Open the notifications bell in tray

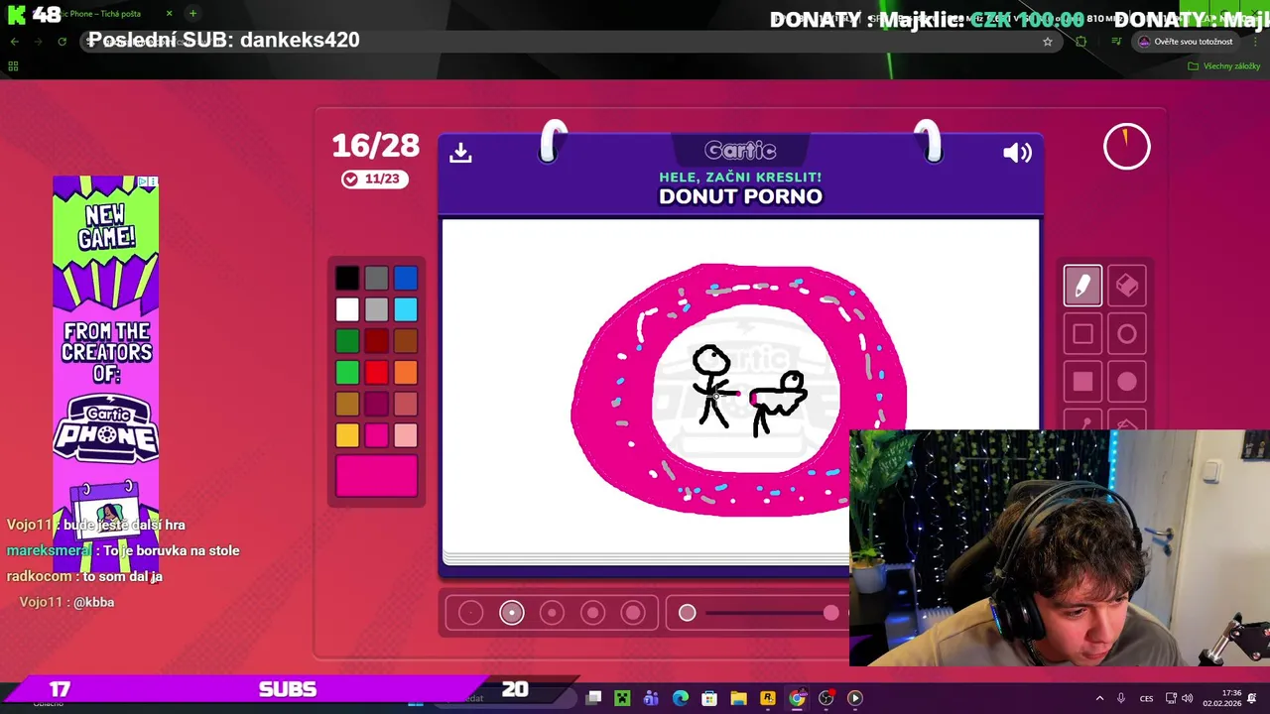pyautogui.click(x=1252, y=698)
